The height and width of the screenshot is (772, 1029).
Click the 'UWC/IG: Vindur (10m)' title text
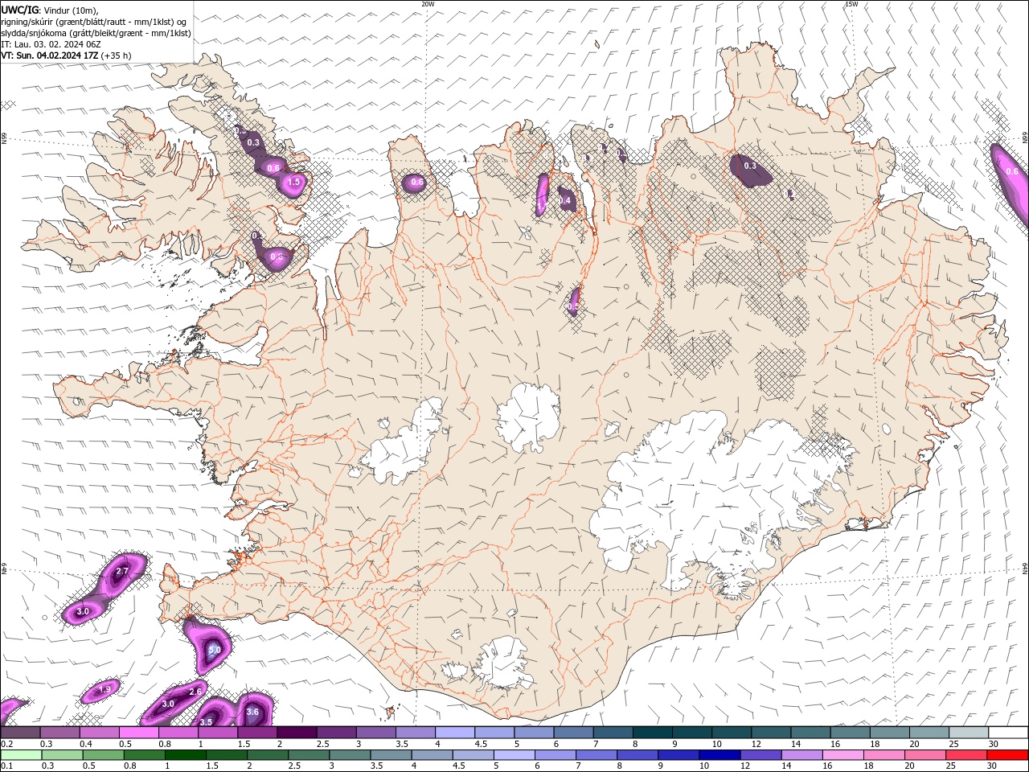[x=50, y=10]
